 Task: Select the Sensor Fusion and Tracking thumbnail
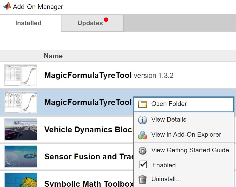(x=21, y=156)
